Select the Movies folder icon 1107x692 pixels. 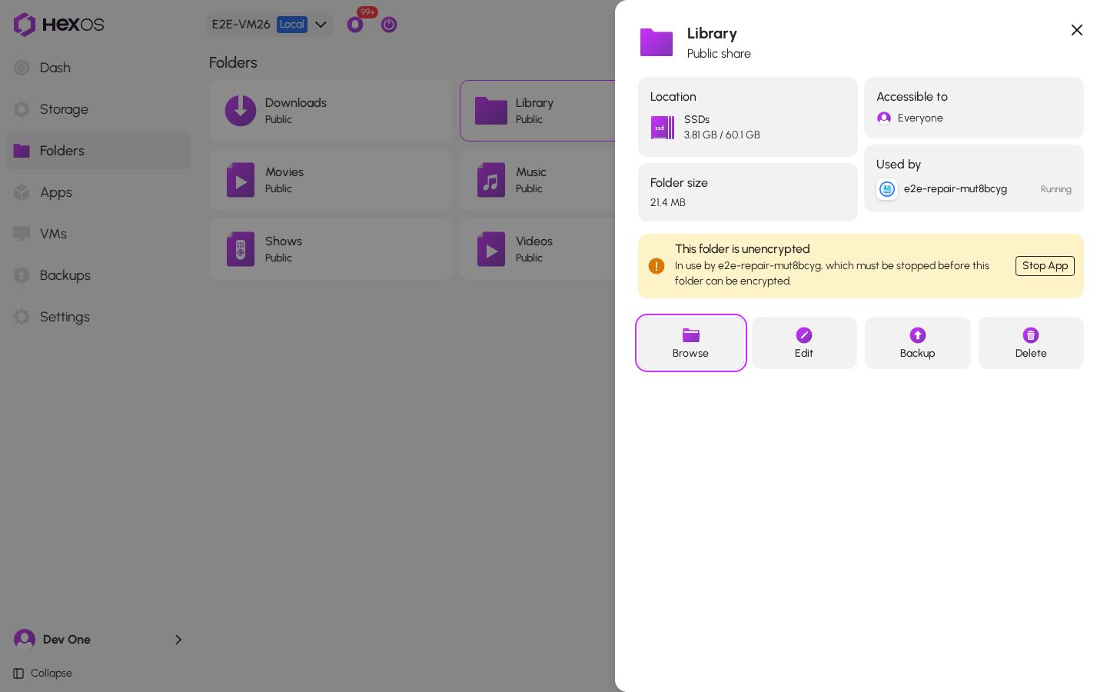(x=241, y=180)
